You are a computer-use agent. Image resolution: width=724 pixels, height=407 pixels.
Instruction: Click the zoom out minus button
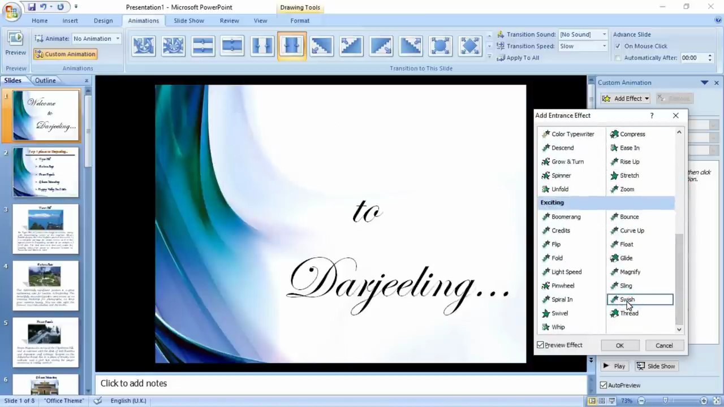pos(641,401)
